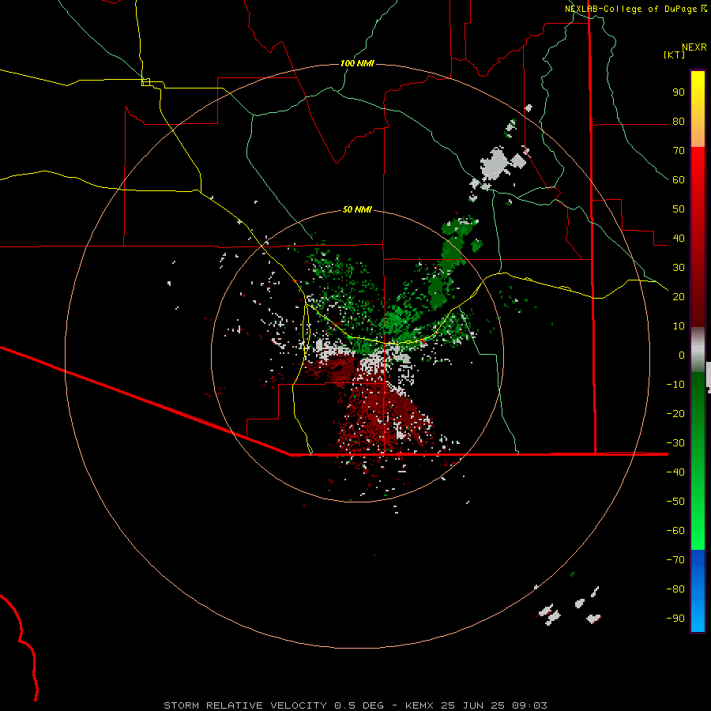
Task: Click the -70 scale value
Action: pos(675,559)
